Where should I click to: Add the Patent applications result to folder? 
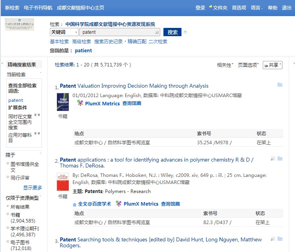(280, 158)
